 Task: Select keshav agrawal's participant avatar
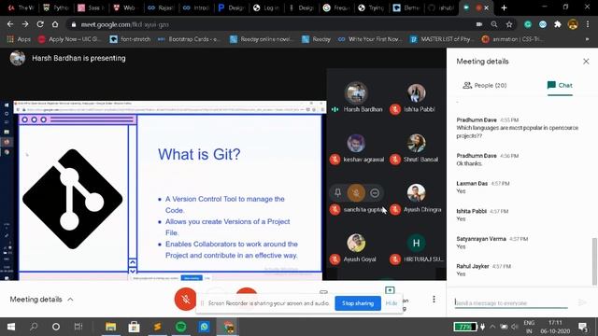click(x=356, y=143)
